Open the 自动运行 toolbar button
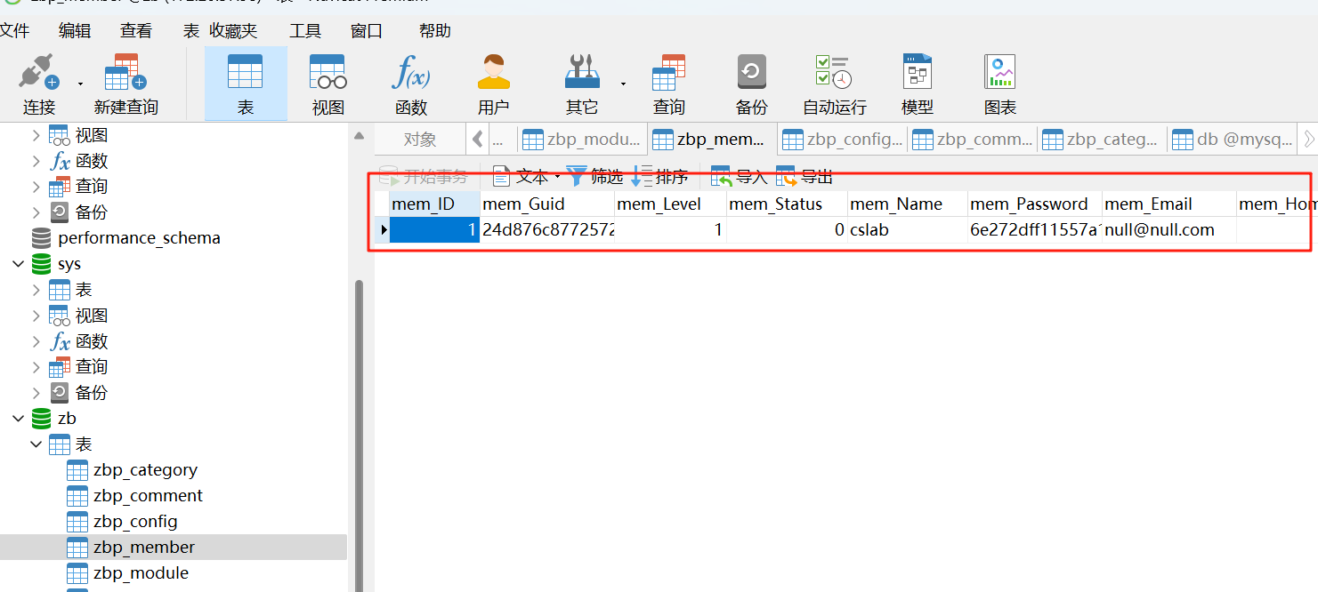Screen dimensions: 1318x592 pyautogui.click(x=834, y=84)
